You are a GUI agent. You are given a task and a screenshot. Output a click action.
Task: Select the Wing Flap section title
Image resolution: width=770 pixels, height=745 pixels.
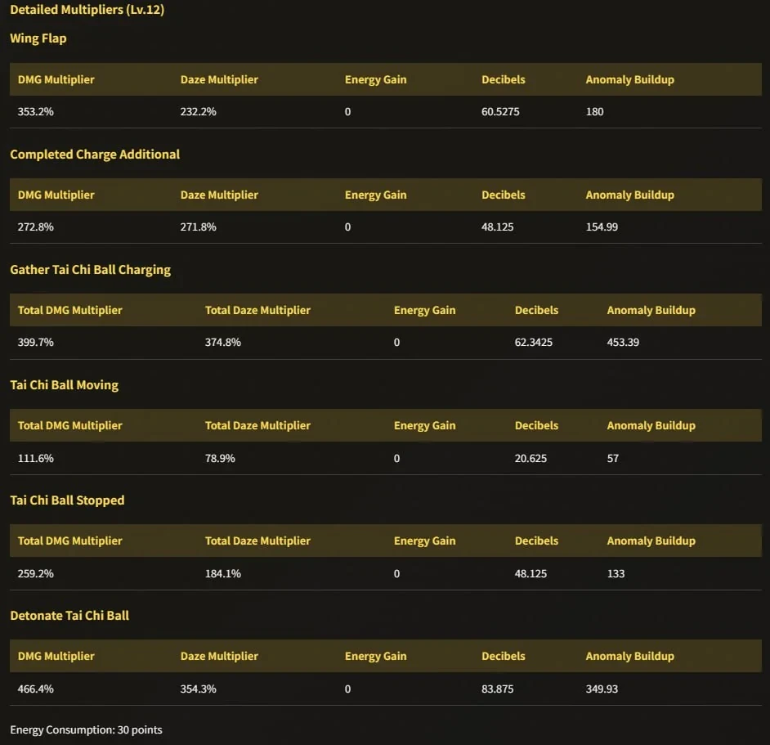point(38,38)
